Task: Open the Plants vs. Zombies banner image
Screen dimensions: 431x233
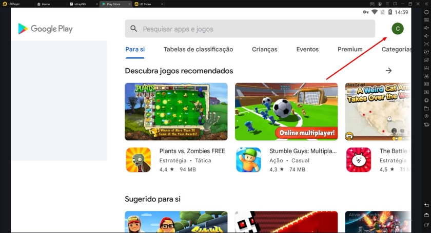Action: [176, 112]
